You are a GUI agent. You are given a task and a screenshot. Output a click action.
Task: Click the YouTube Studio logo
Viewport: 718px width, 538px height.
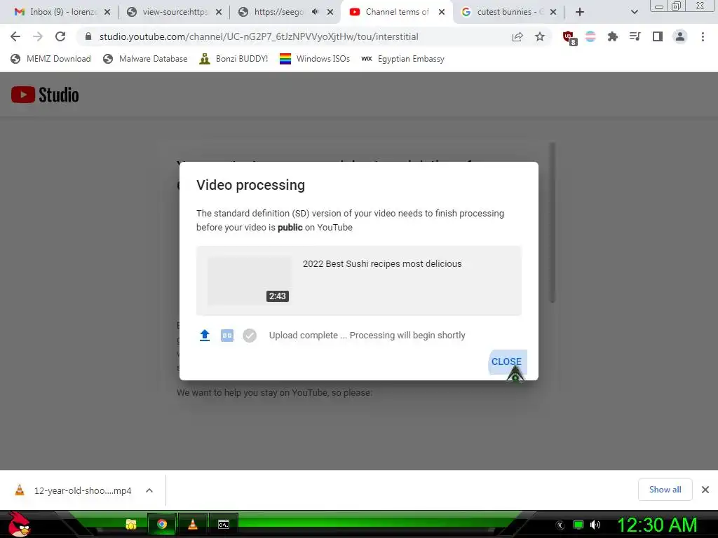point(45,95)
